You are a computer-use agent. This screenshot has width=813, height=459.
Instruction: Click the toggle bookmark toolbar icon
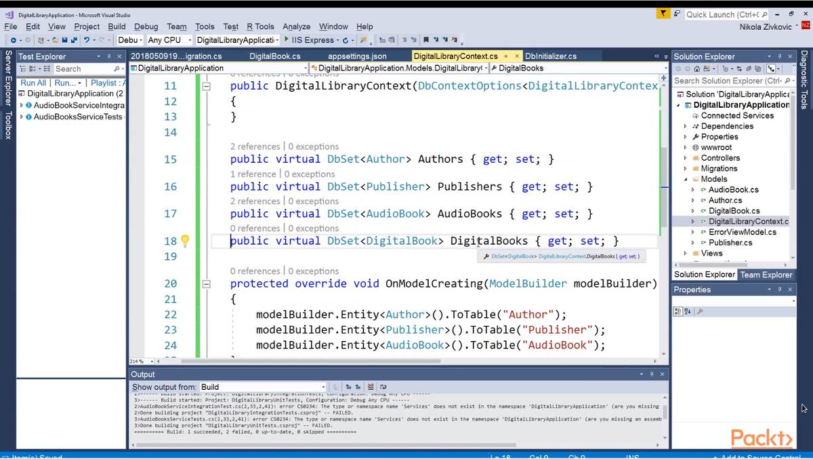(425, 40)
